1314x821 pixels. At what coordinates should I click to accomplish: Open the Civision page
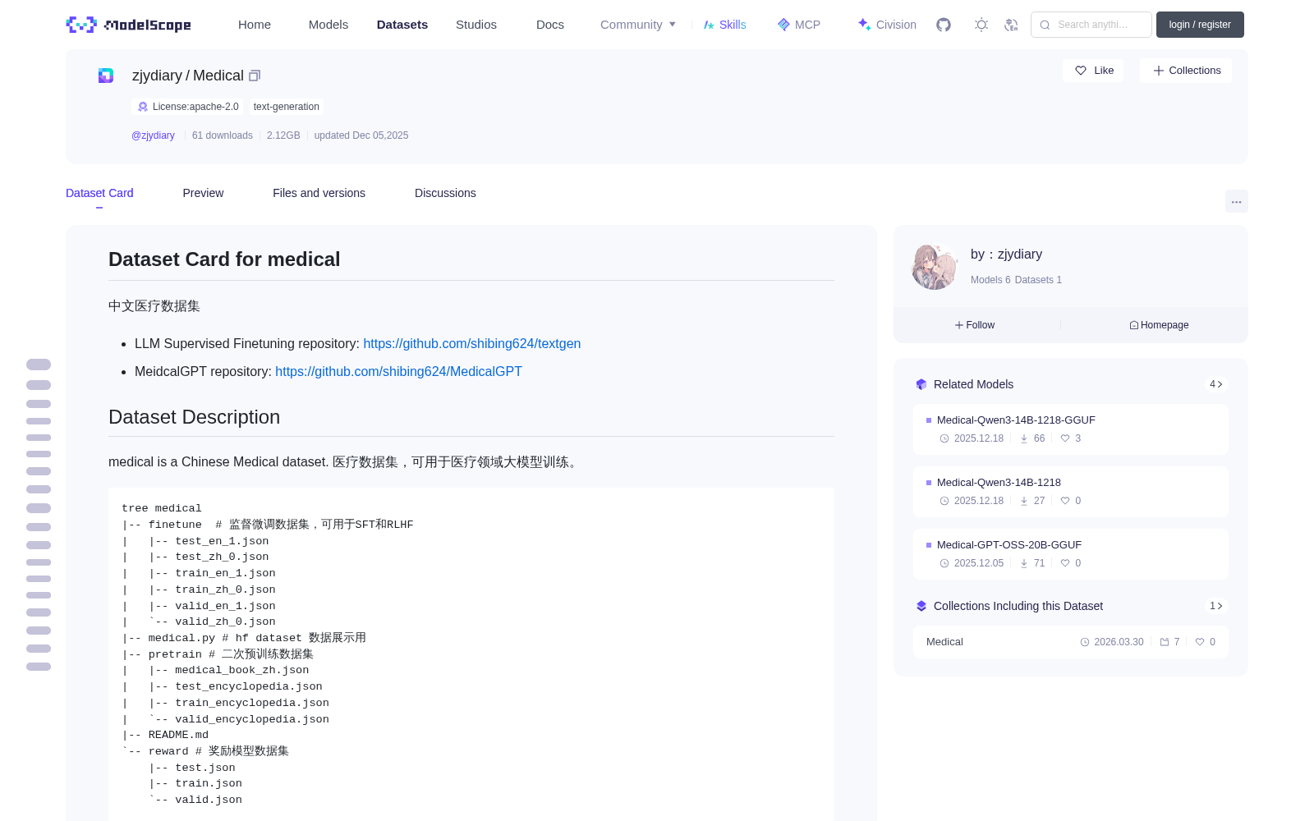coord(887,25)
